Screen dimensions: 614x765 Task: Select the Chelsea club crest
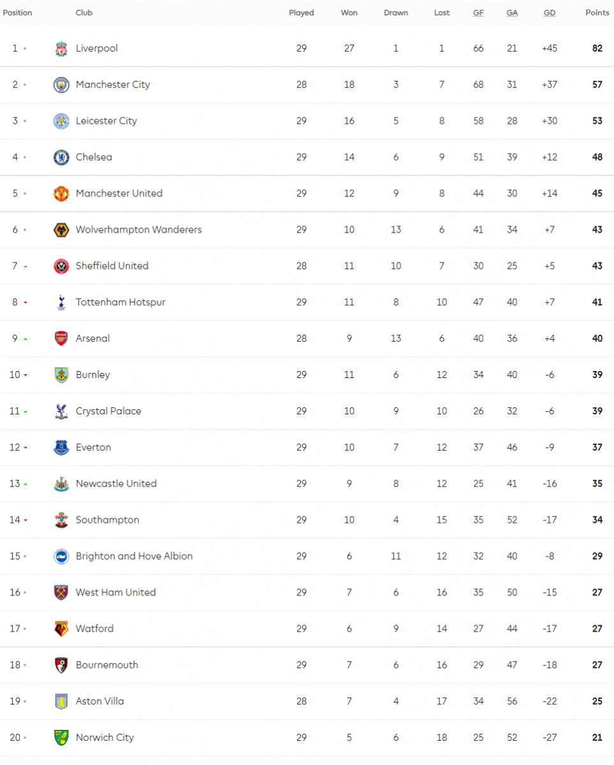61,157
